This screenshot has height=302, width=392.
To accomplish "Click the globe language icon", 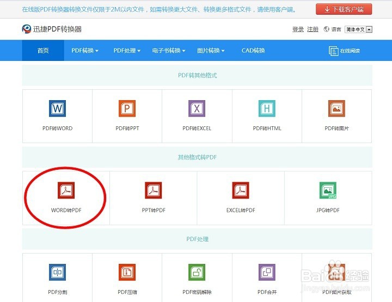I will click(326, 29).
